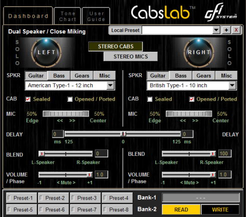Click the right delay ms value field
246x217 pixels.
point(187,134)
